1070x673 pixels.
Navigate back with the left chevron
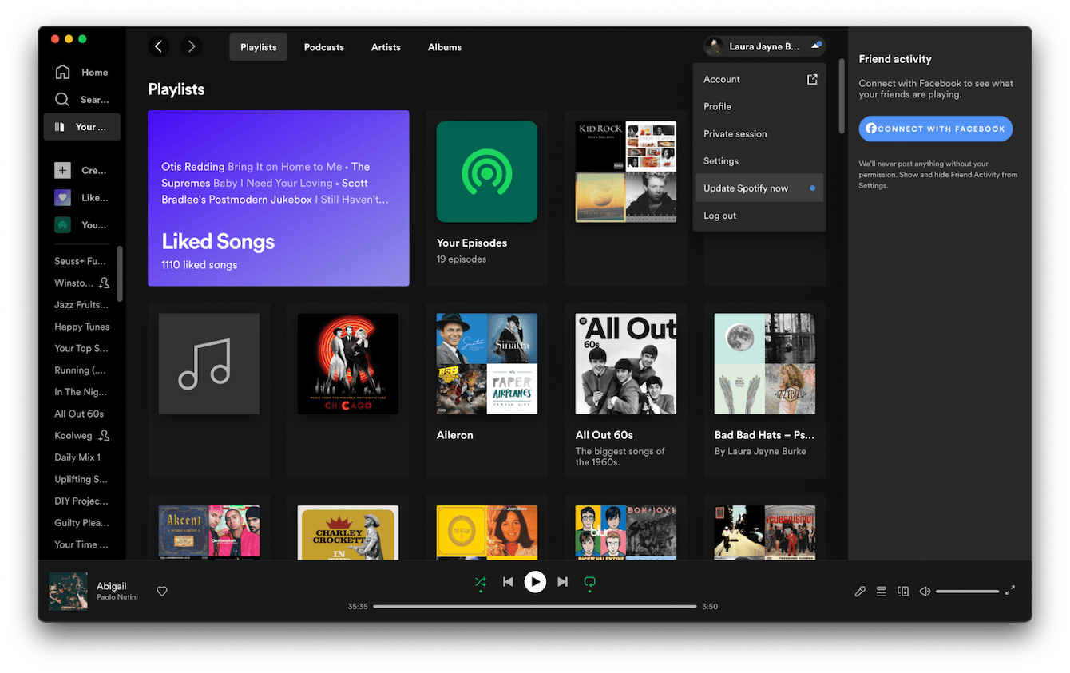click(x=158, y=47)
